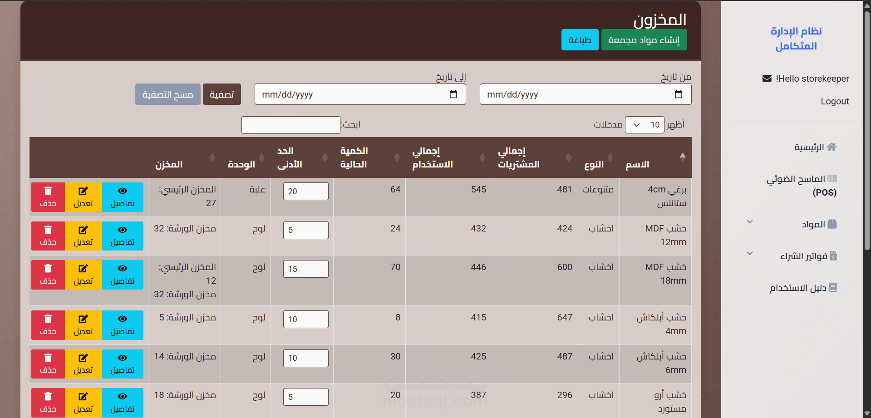Click the book icon beside دليل الاستخدام
This screenshot has width=871, height=418.
pos(833,288)
